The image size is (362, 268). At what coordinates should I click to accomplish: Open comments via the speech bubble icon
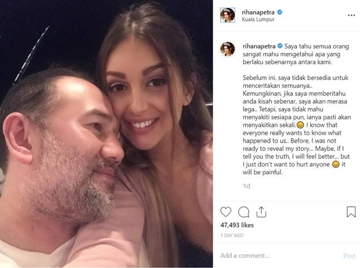pos(243,212)
